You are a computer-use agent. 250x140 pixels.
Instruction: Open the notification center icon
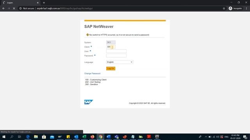(245, 137)
